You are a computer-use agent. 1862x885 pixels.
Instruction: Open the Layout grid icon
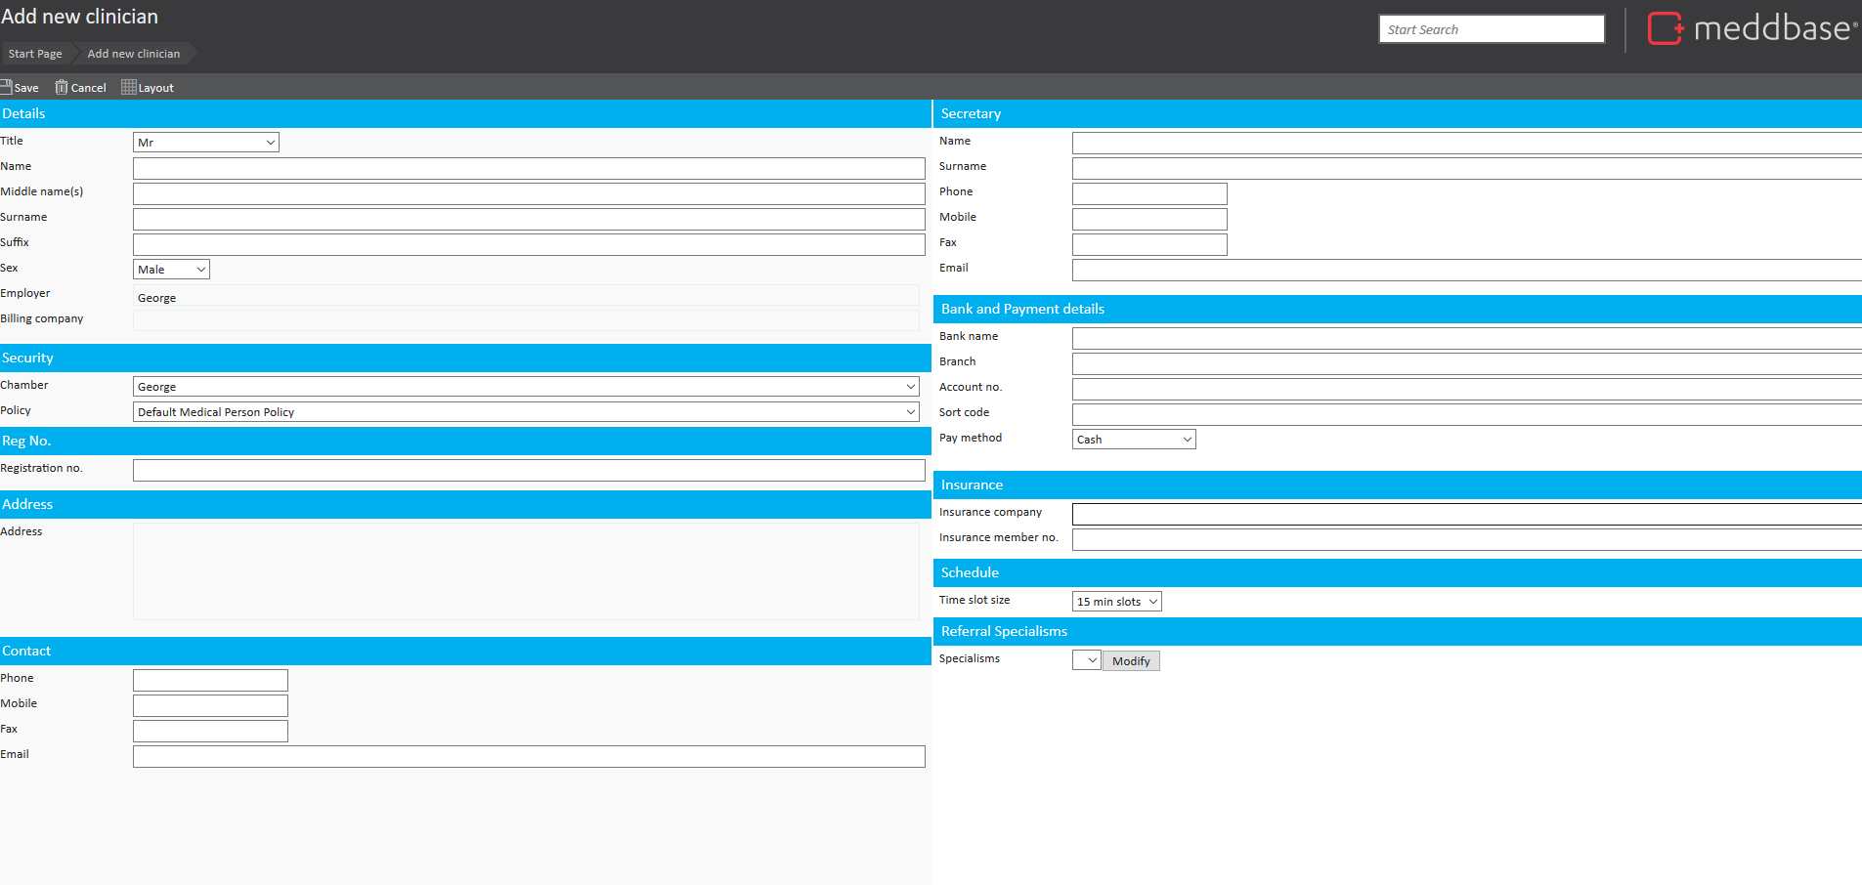click(128, 87)
